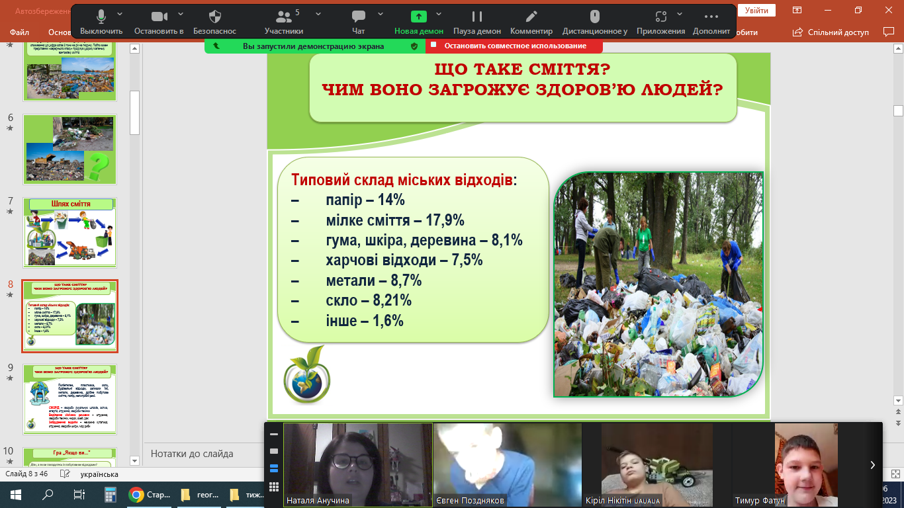Mute the microphone in Zoom toolbar
This screenshot has width=904, height=508.
tap(101, 21)
